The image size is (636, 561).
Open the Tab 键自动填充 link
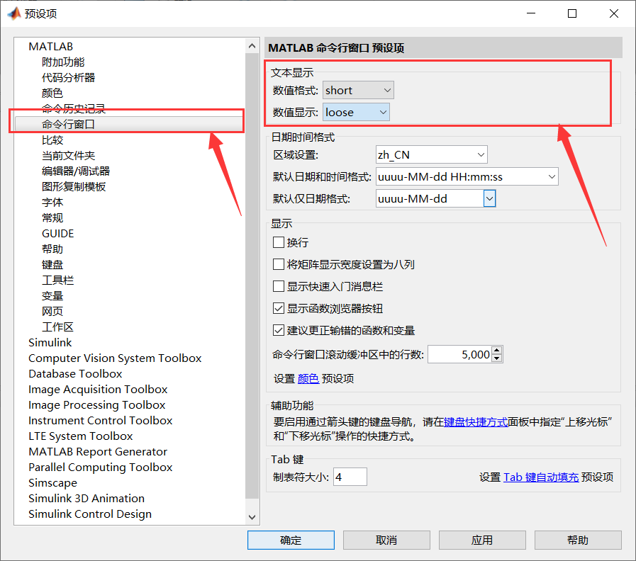coord(541,477)
